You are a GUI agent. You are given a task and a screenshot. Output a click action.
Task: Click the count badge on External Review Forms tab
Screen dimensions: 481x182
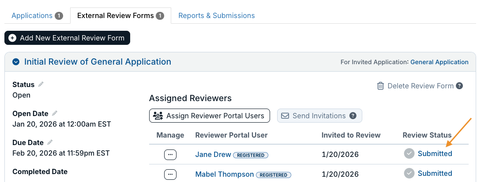coord(160,16)
